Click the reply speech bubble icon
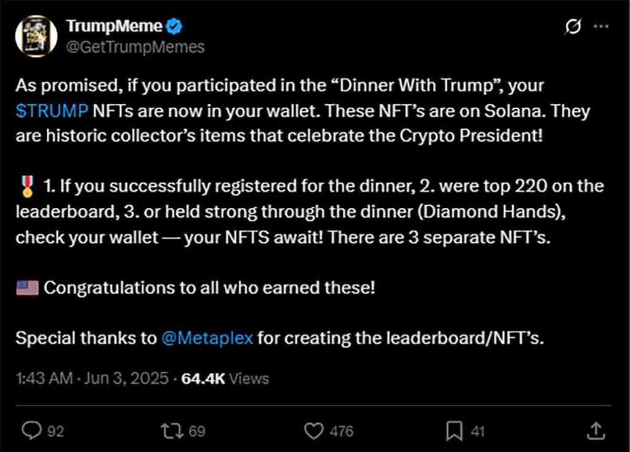630x452 pixels. 30,431
